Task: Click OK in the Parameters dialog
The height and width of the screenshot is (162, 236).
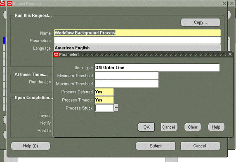Action: (x=146, y=127)
